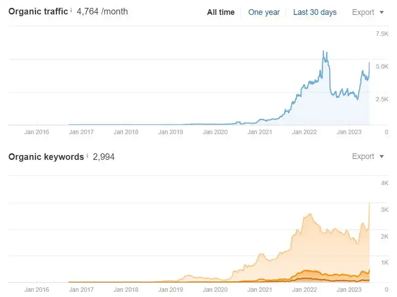Click the info icon beside Organic keywords

click(x=87, y=155)
